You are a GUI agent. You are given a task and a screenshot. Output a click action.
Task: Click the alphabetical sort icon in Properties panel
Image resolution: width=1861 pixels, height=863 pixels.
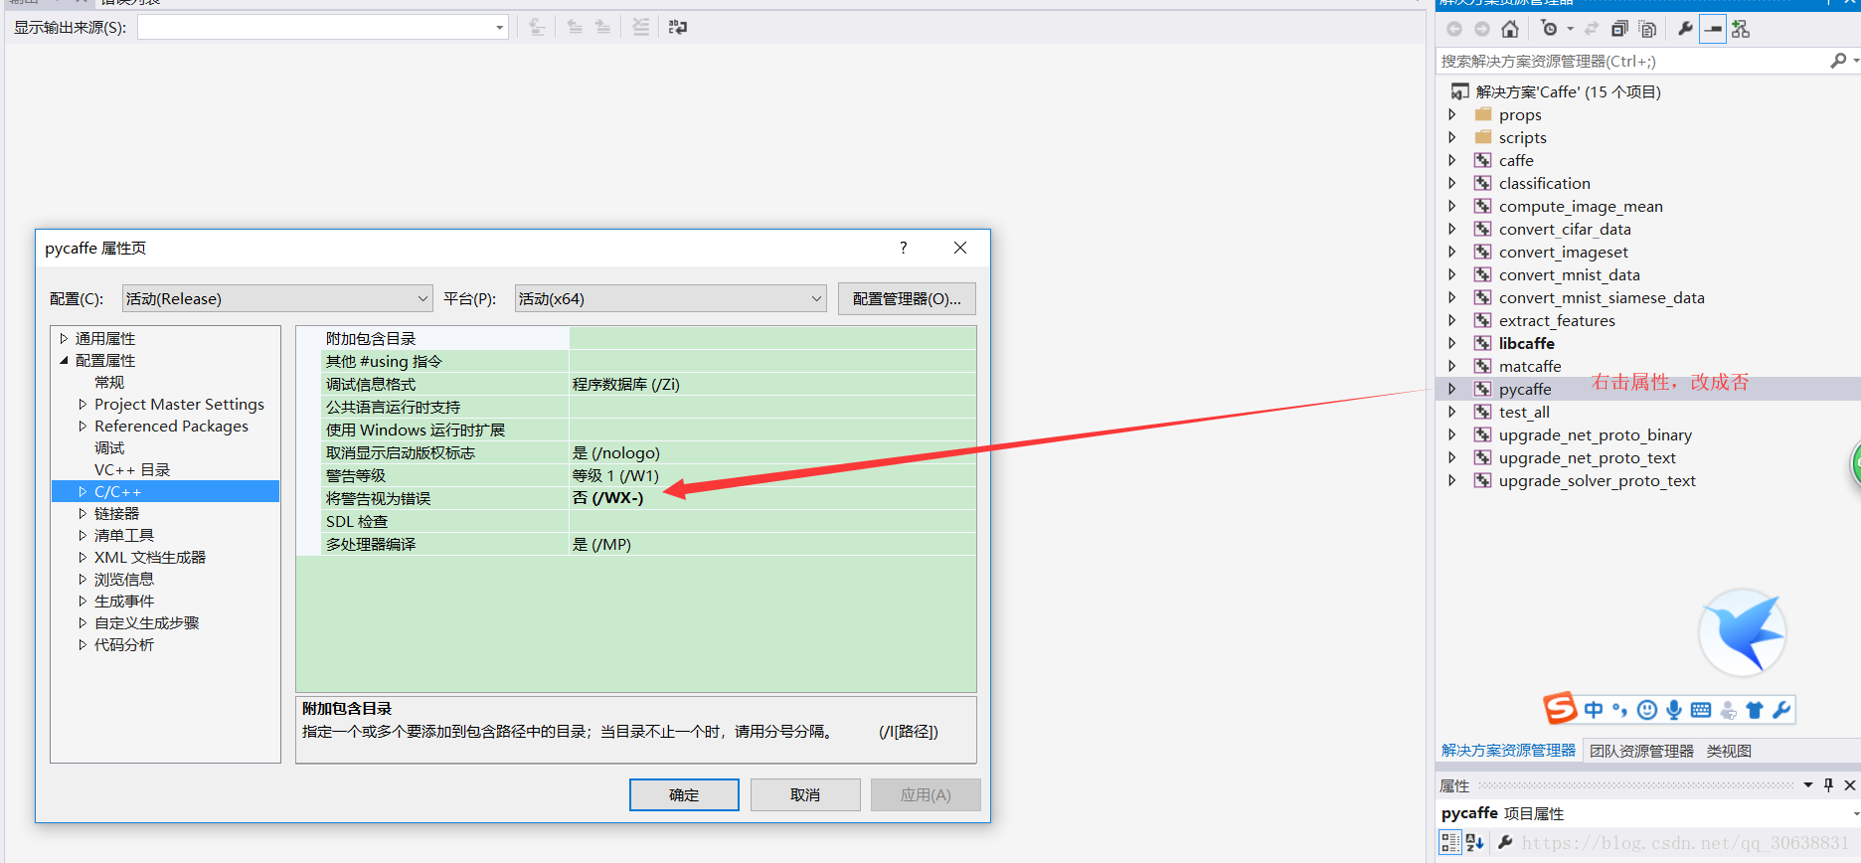point(1475,843)
